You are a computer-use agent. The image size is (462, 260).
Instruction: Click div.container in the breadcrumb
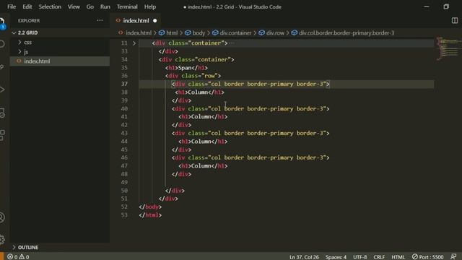click(x=235, y=32)
